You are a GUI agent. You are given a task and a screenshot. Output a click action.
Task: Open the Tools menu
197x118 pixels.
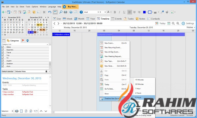[28, 7]
